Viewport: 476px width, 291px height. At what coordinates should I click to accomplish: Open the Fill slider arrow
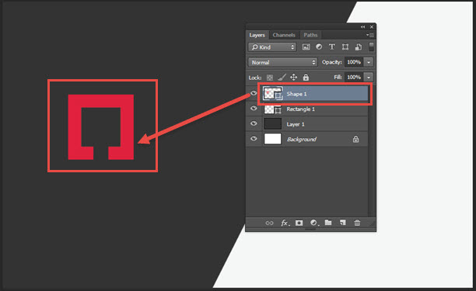pos(369,78)
